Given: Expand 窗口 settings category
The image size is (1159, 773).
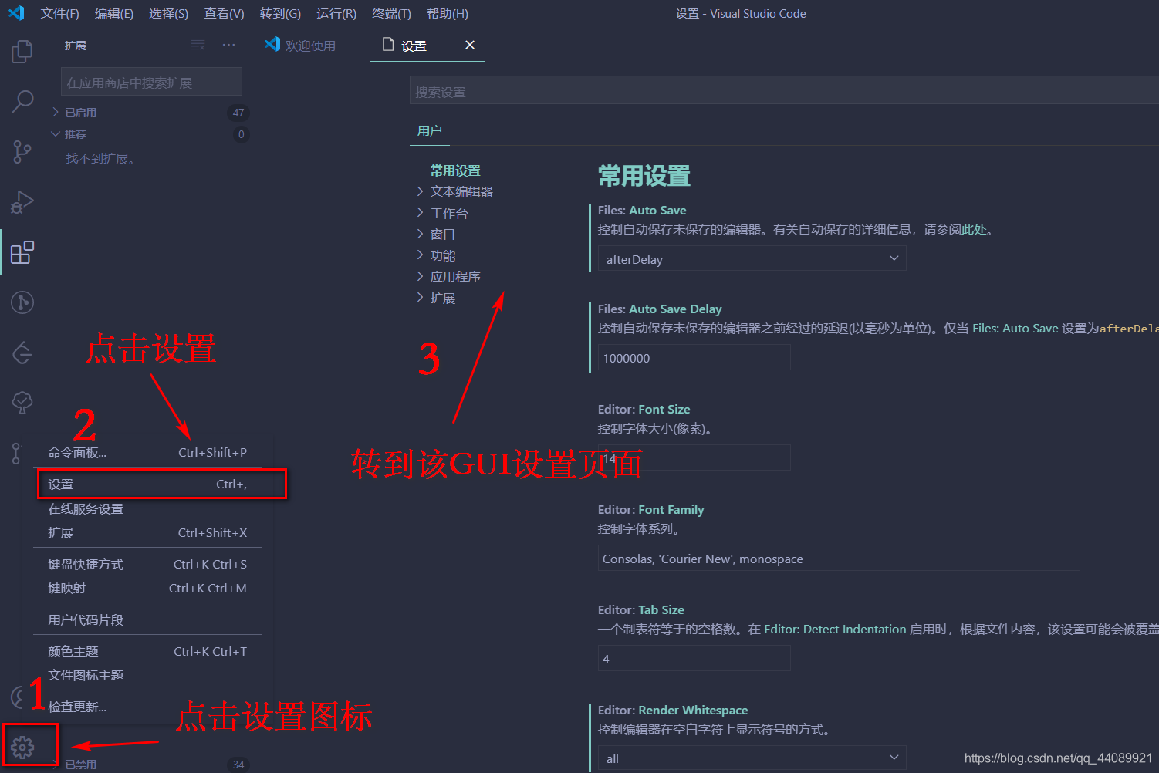Looking at the screenshot, I should coord(443,234).
